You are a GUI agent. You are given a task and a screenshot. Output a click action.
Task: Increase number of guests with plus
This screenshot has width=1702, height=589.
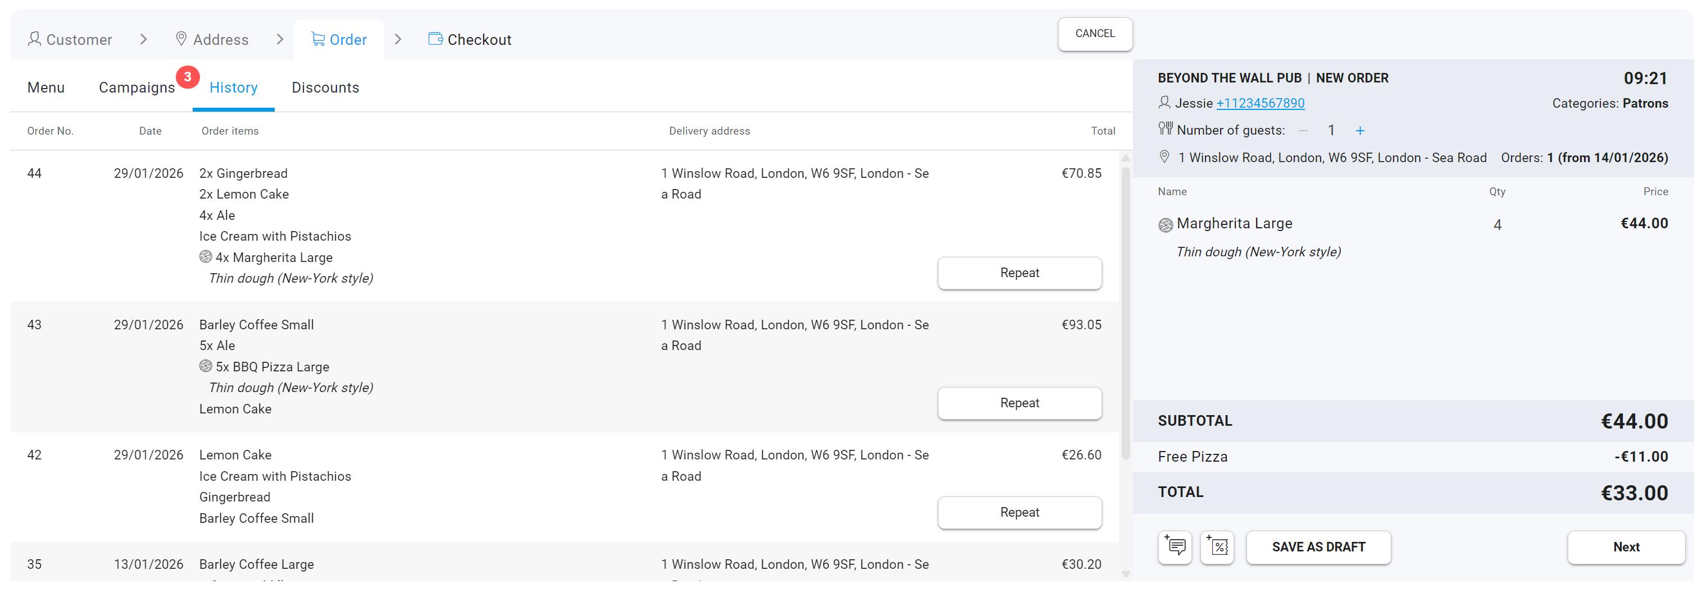[x=1360, y=131]
